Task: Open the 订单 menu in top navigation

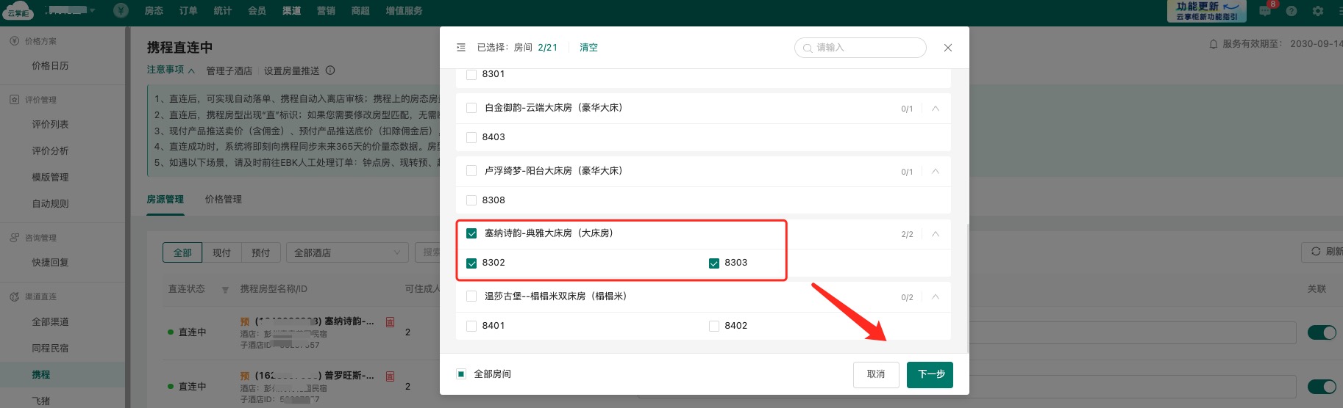Action: pyautogui.click(x=188, y=10)
